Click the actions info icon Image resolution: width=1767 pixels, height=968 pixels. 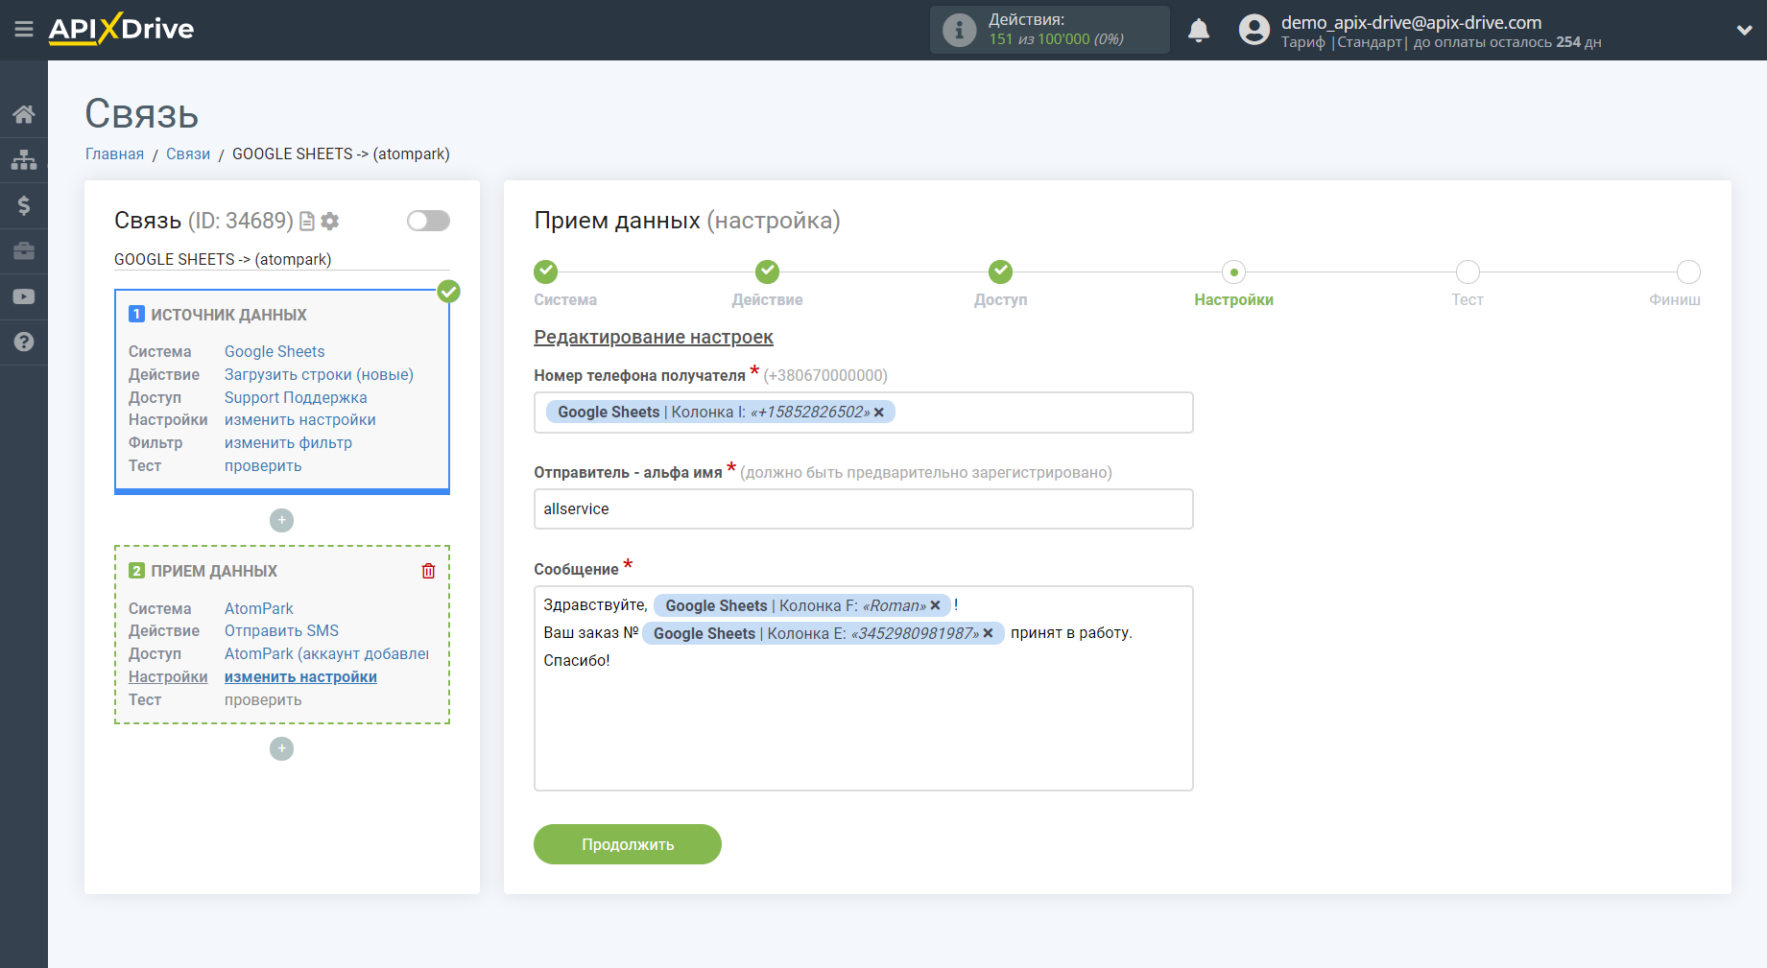tap(959, 30)
